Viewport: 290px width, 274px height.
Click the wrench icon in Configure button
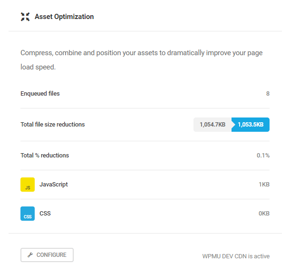30,255
